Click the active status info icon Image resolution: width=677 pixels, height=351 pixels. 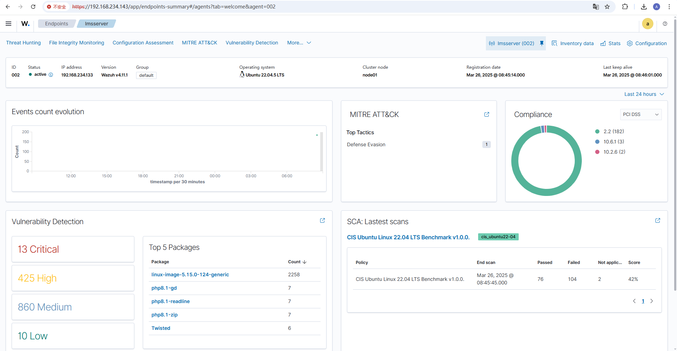51,75
